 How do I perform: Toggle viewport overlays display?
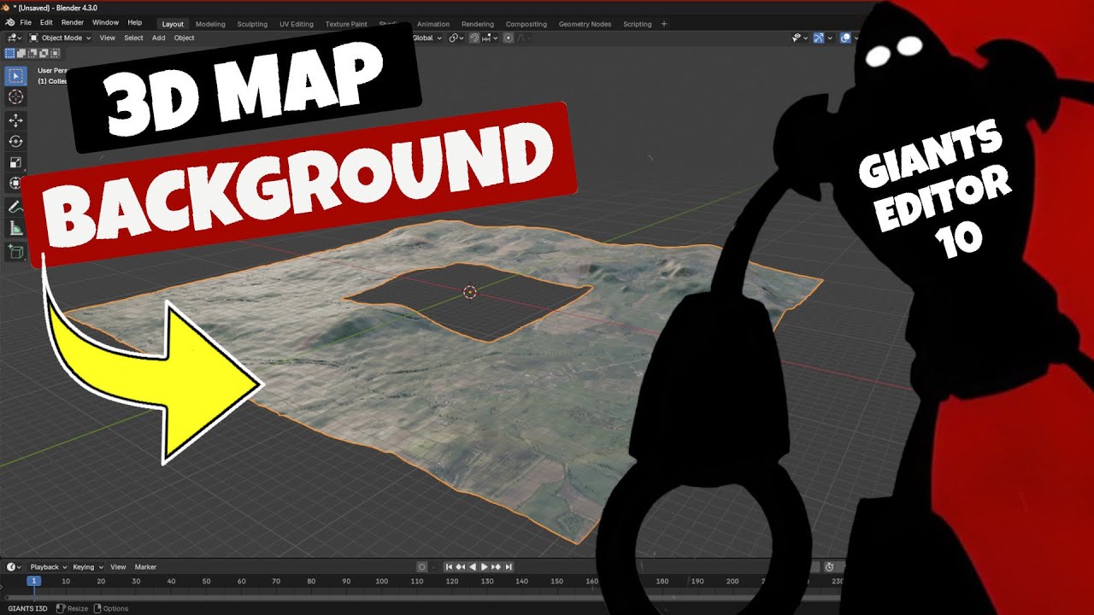[x=845, y=38]
